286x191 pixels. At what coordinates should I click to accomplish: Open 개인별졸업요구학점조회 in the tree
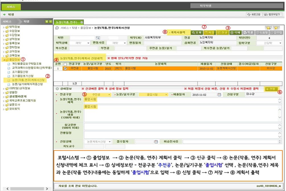click(26, 64)
